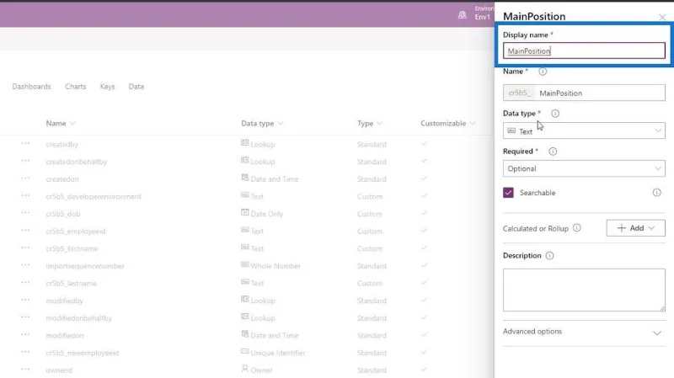Image resolution: width=674 pixels, height=378 pixels.
Task: Select the cr5b5_firstname column name
Action: point(72,248)
